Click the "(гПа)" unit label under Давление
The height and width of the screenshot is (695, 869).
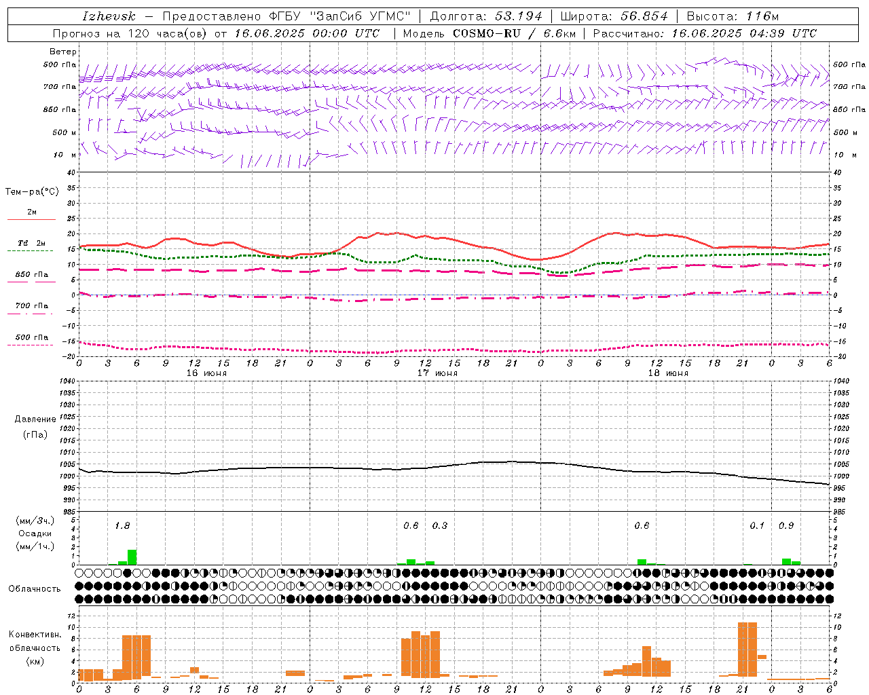35,434
